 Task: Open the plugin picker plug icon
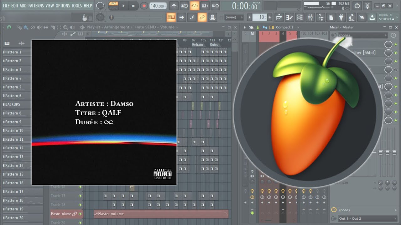[x=341, y=17]
